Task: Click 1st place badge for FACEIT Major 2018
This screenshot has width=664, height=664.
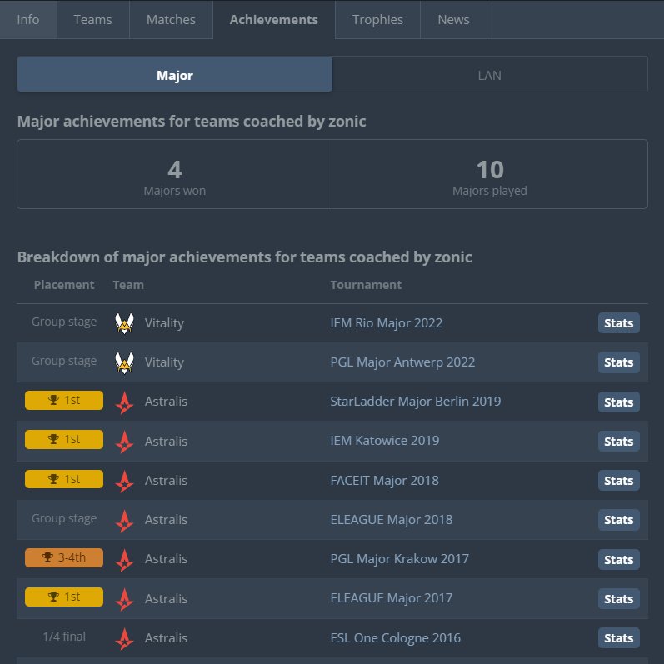Action: click(x=64, y=479)
